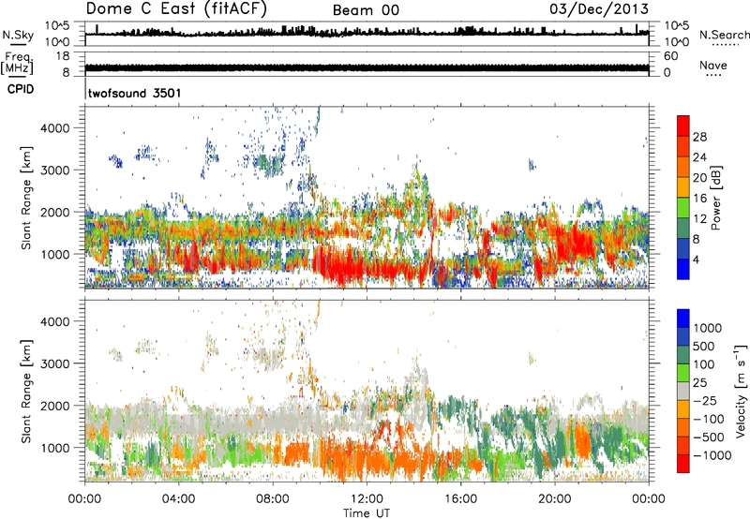Click the 'Time UT' axis title
The height and width of the screenshot is (519, 750).
click(367, 512)
